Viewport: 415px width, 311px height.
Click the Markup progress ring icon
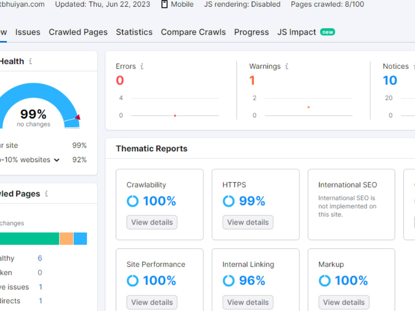(325, 281)
